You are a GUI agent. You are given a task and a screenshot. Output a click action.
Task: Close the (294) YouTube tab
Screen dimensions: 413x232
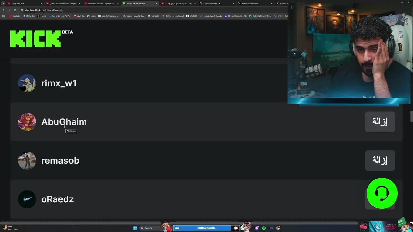click(x=41, y=3)
